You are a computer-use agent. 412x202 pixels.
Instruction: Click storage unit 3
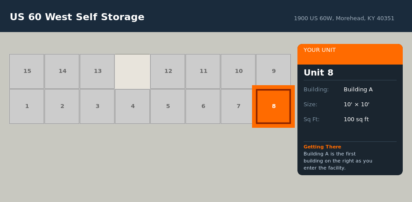pos(97,106)
